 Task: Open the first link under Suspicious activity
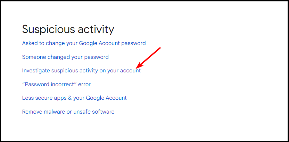click(x=84, y=43)
